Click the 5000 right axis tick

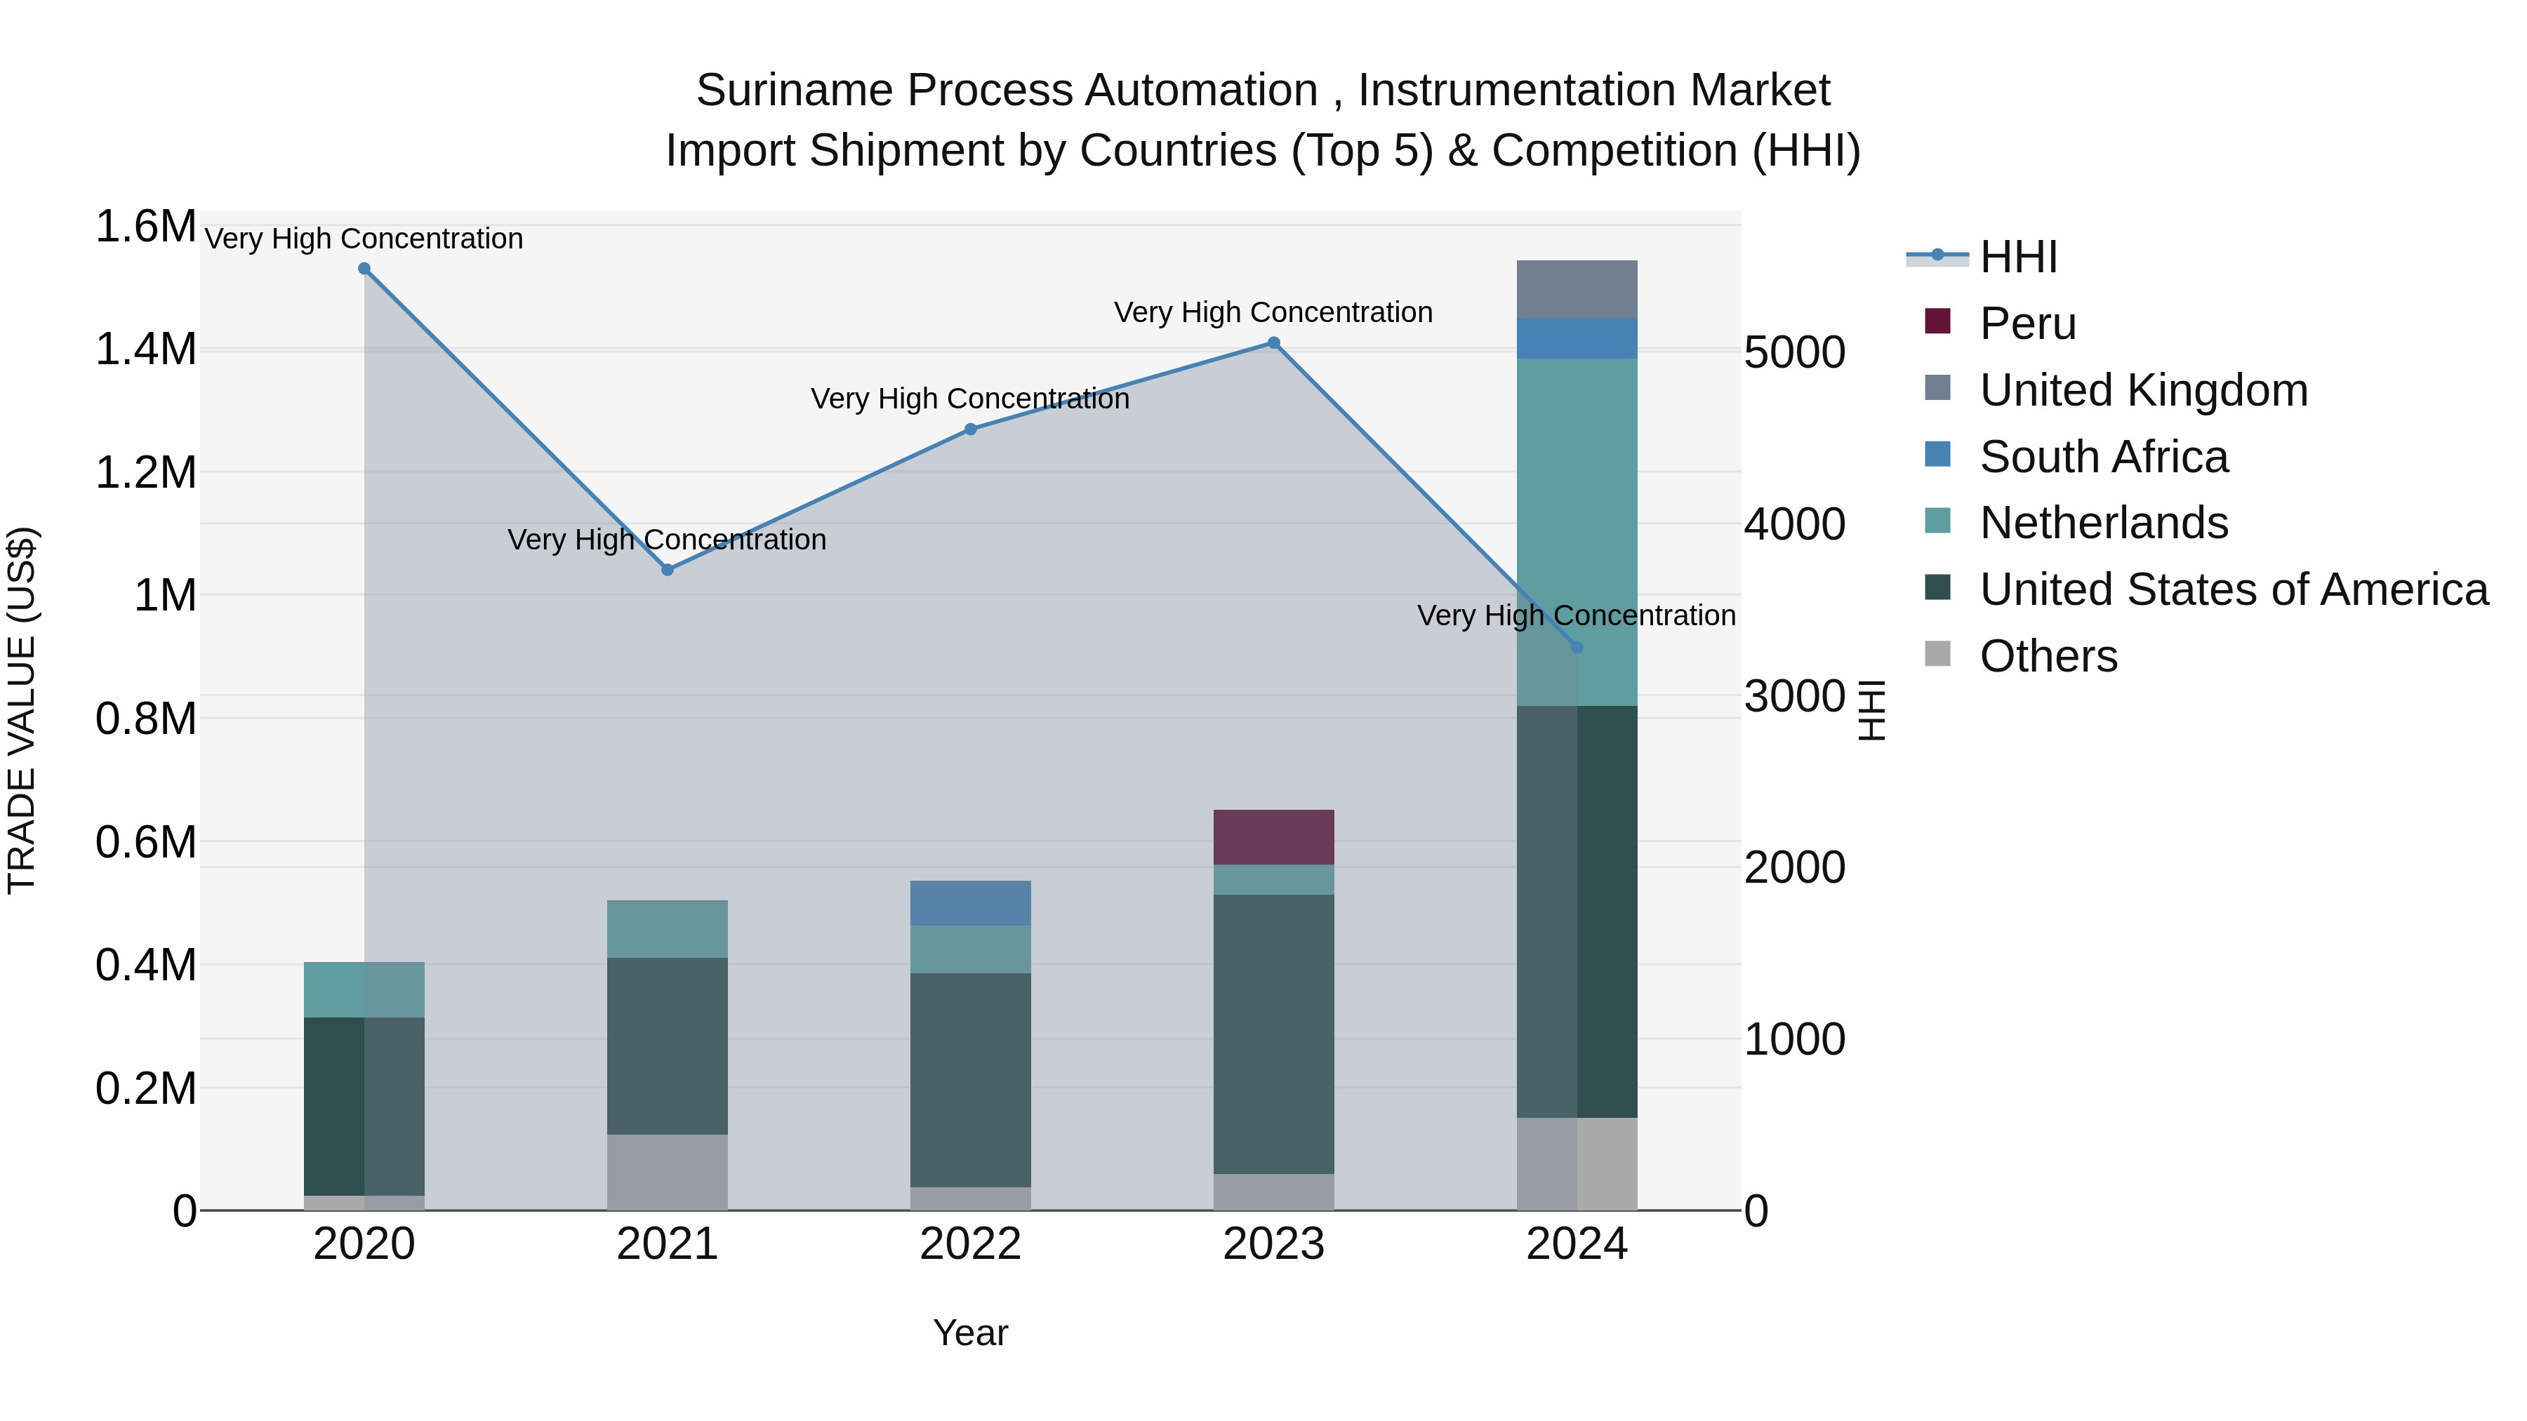(x=1794, y=352)
